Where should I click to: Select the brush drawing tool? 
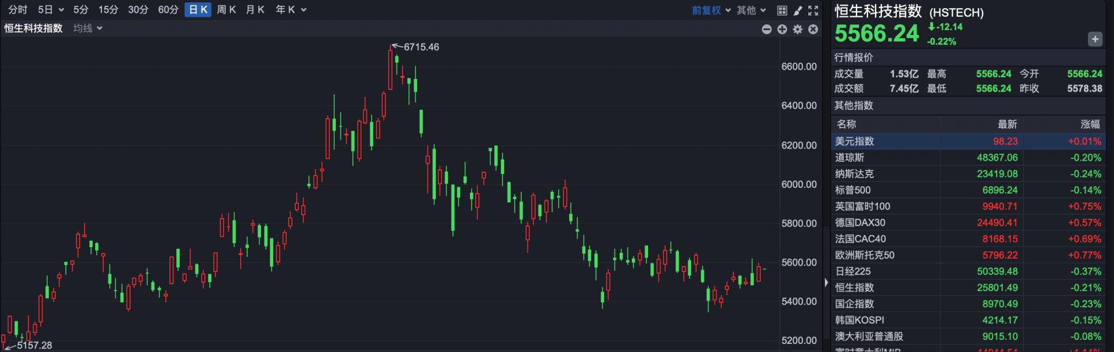(x=798, y=10)
